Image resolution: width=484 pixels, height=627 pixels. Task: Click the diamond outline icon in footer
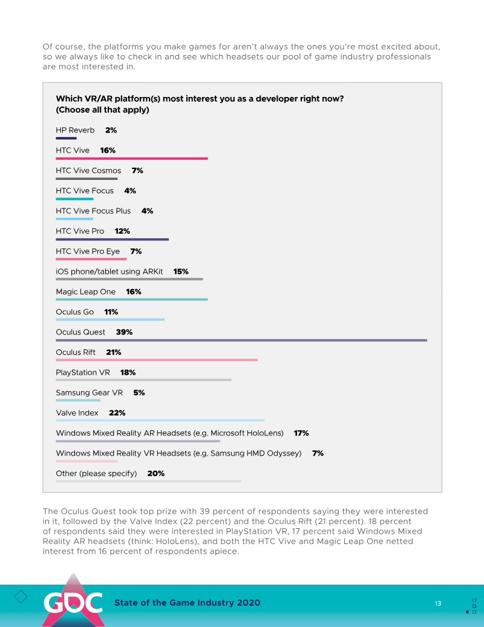pos(21,596)
